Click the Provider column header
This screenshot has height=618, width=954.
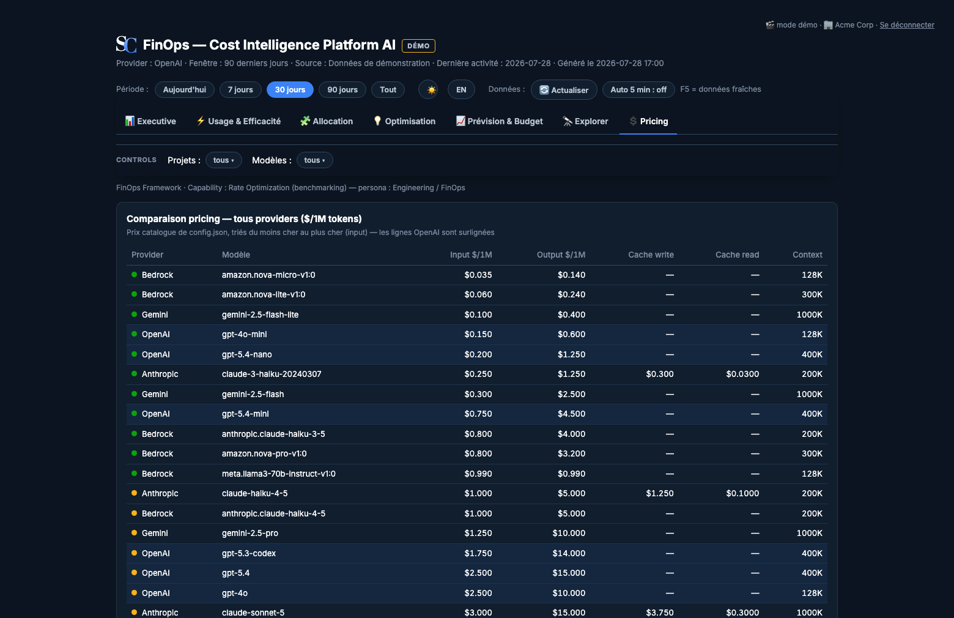pos(147,255)
